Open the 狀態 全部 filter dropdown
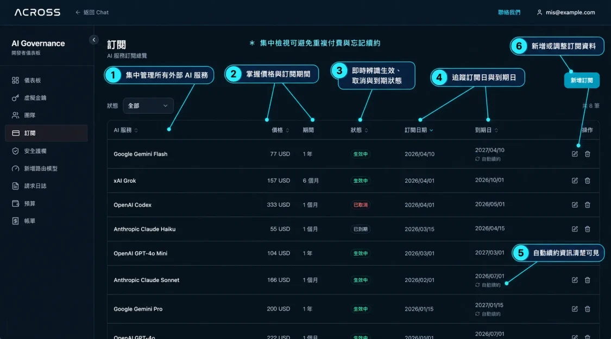611x339 pixels. click(148, 105)
